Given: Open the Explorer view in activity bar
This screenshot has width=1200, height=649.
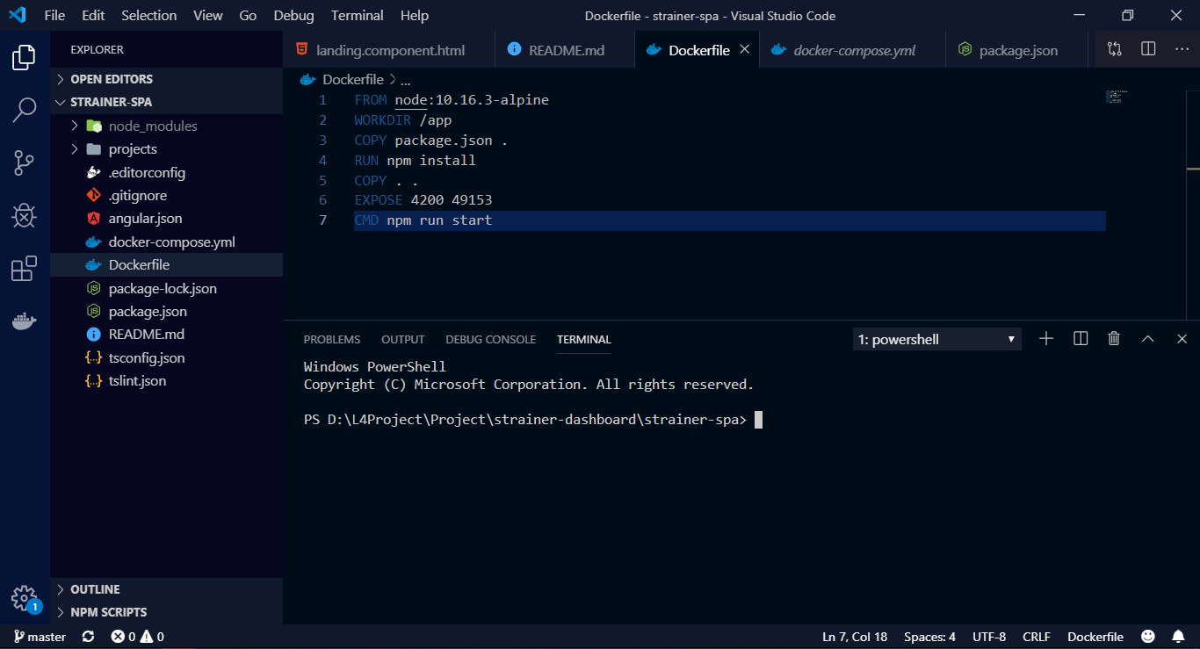Looking at the screenshot, I should pyautogui.click(x=24, y=58).
